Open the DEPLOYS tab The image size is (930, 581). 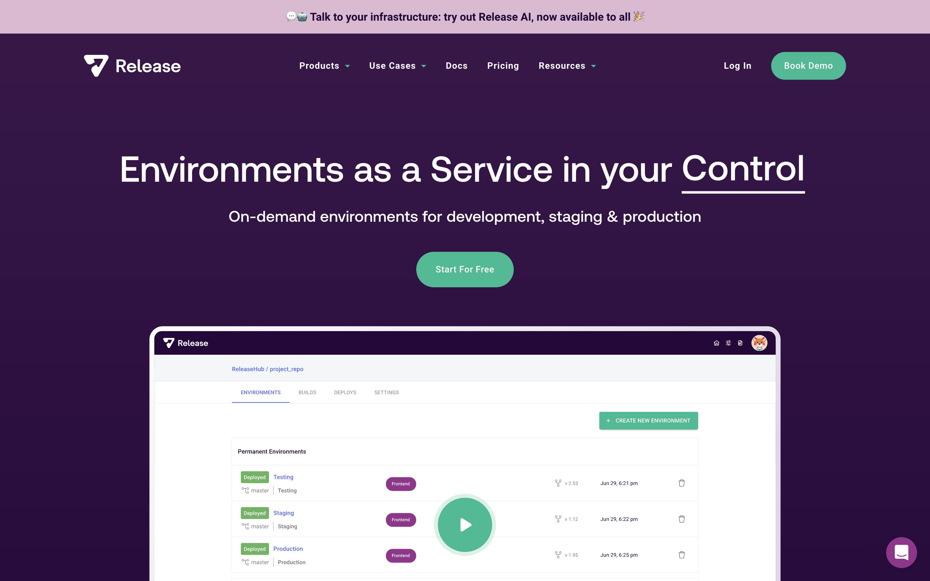345,392
